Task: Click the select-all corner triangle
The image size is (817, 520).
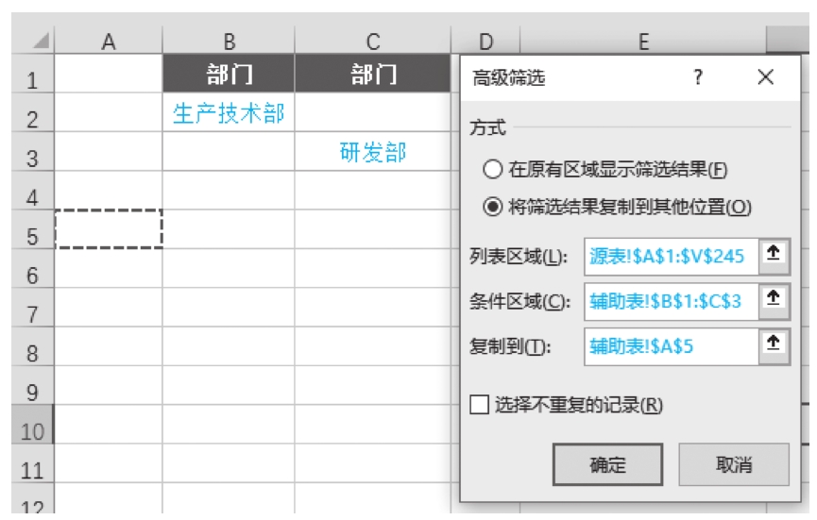Action: click(41, 42)
